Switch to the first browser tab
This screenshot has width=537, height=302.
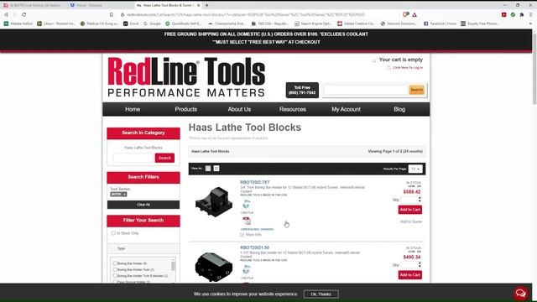pos(34,5)
